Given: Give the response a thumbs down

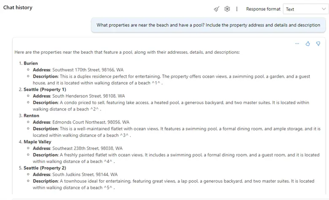Looking at the screenshot, I should pyautogui.click(x=318, y=44).
